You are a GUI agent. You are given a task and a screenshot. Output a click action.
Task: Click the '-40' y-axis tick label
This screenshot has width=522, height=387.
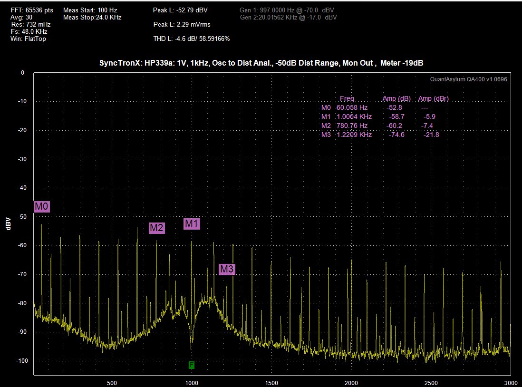22,188
